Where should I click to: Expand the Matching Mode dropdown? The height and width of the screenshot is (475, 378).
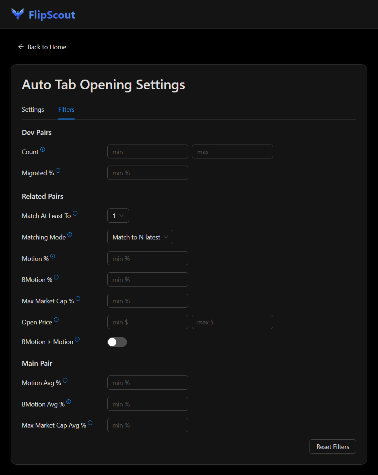click(140, 237)
